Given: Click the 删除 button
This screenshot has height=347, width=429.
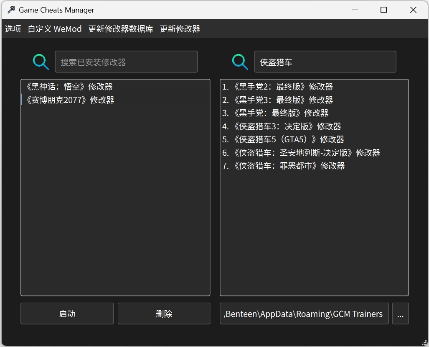Looking at the screenshot, I should tap(164, 314).
